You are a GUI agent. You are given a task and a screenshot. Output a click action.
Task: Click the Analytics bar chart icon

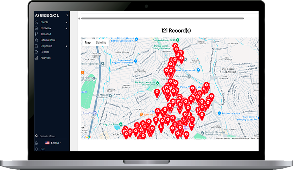pyautogui.click(x=37, y=58)
